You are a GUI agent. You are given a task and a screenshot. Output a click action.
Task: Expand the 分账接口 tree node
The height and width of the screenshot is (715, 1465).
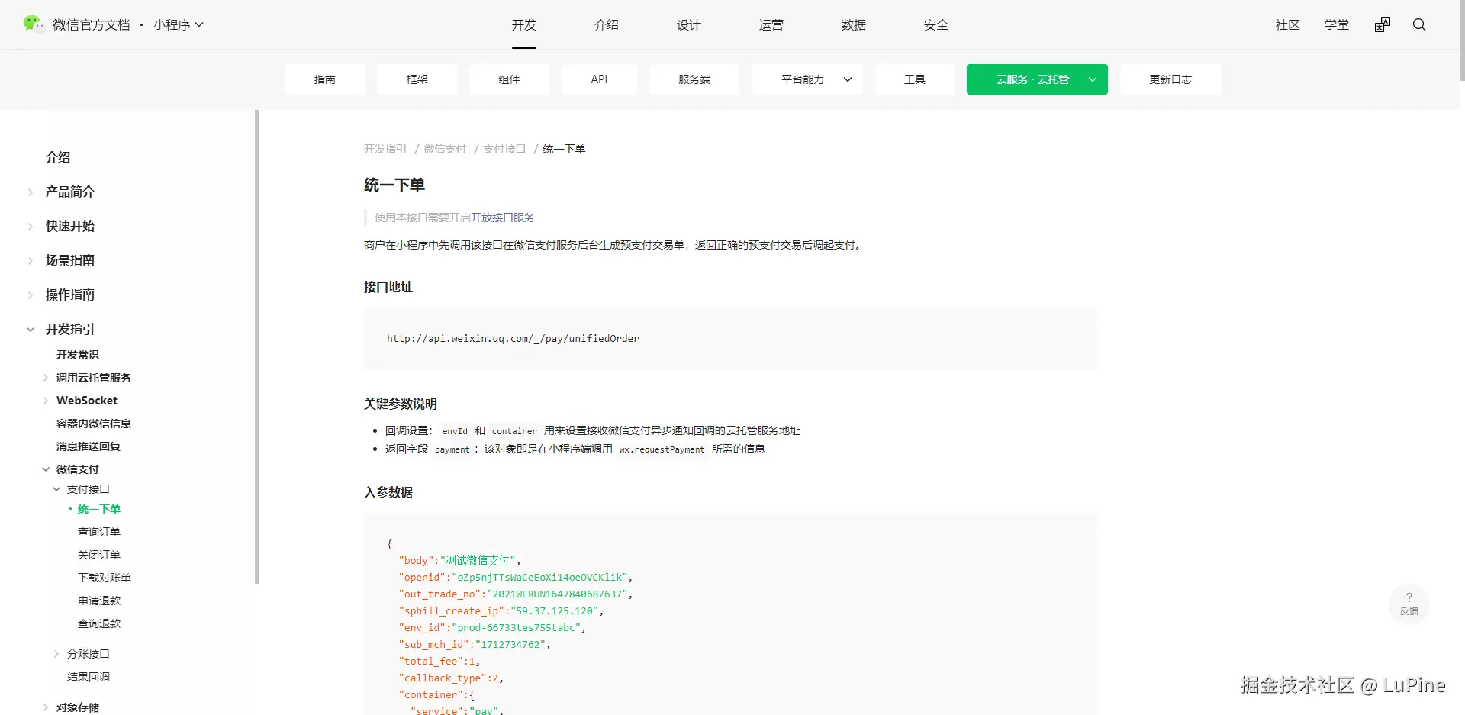coord(56,654)
